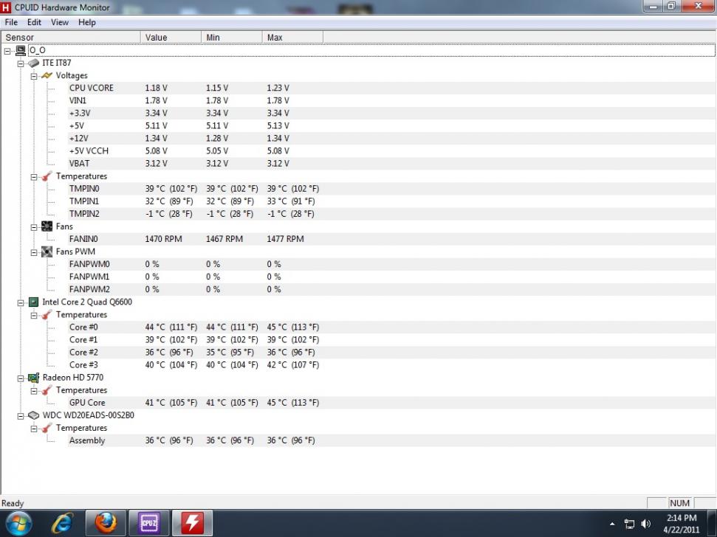
Task: Collapse the ITE IT87 node
Action: point(21,63)
